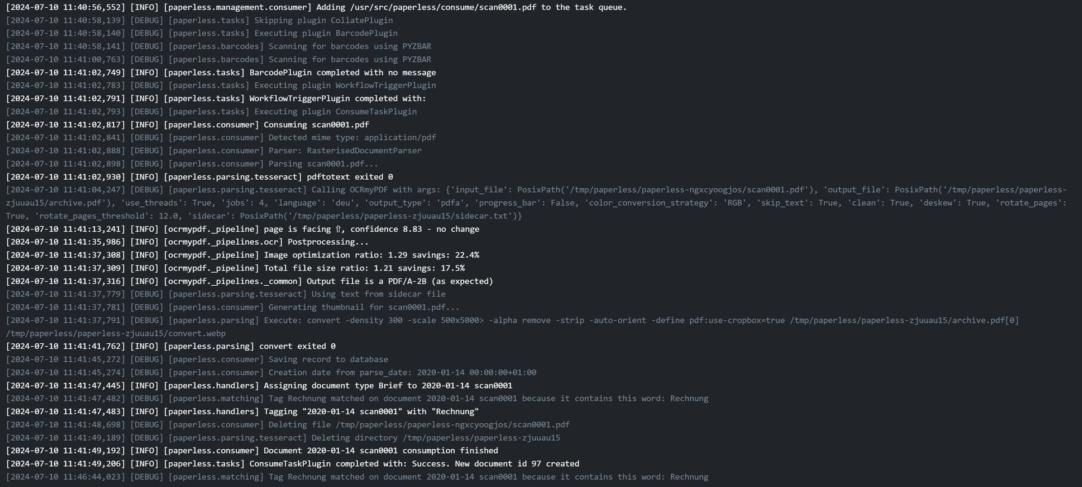Viewport: 1082px width, 487px height.
Task: Select the 'Parser: RasterisedDocumentParser' log entry
Action: coord(214,150)
